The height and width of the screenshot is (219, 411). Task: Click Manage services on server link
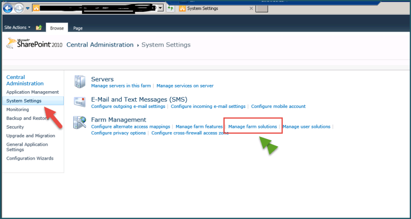[x=185, y=86]
